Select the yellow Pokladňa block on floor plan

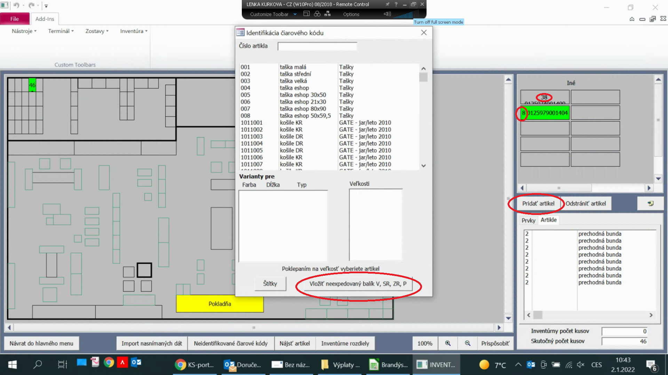pos(220,304)
